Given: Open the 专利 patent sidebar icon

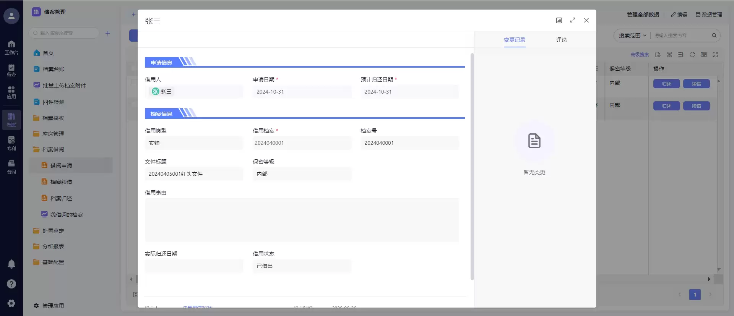Looking at the screenshot, I should [11, 144].
